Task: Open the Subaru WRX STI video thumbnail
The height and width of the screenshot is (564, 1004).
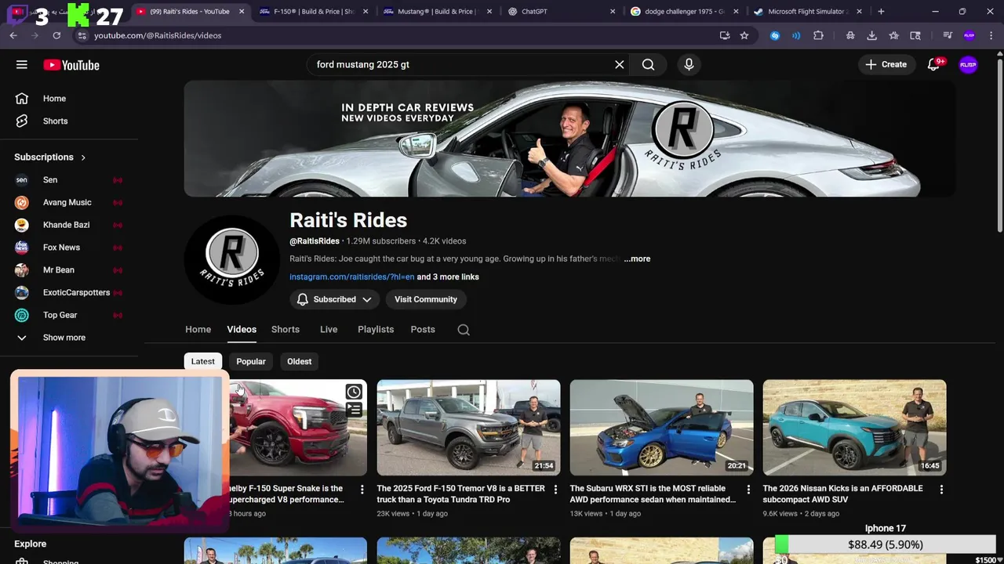Action: tap(661, 428)
